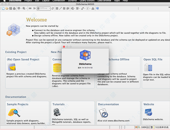Viewport: 170px width, 130px height.
Task: Click the DbSchema cube logo in About dialog
Action: (x=85, y=56)
